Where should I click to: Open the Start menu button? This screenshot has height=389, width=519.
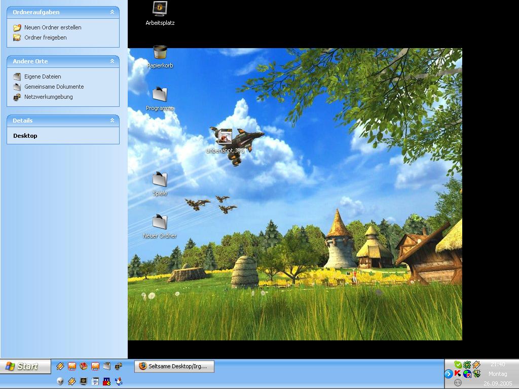click(25, 366)
